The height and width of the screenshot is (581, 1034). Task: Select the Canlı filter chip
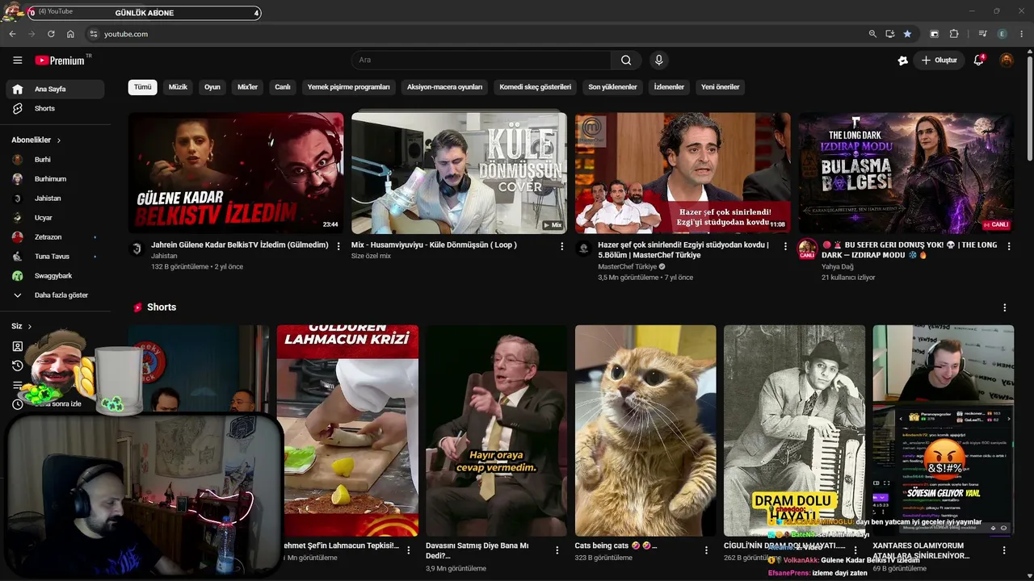[283, 87]
